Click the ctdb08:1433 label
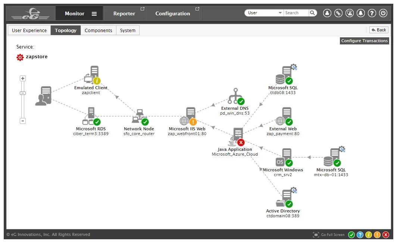The image size is (397, 243). (283, 93)
